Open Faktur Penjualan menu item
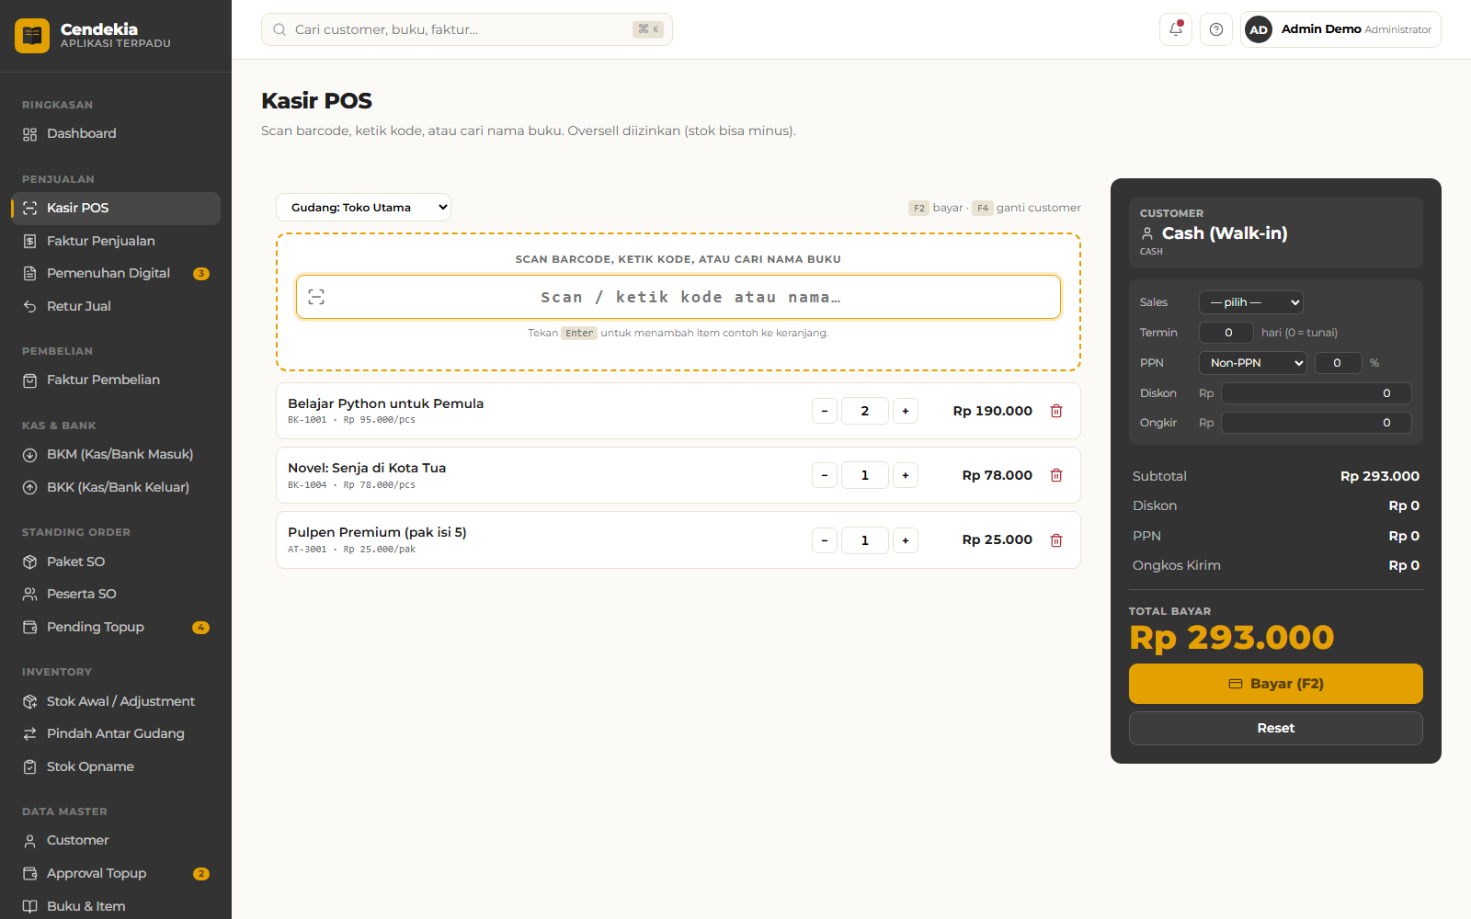 (116, 241)
